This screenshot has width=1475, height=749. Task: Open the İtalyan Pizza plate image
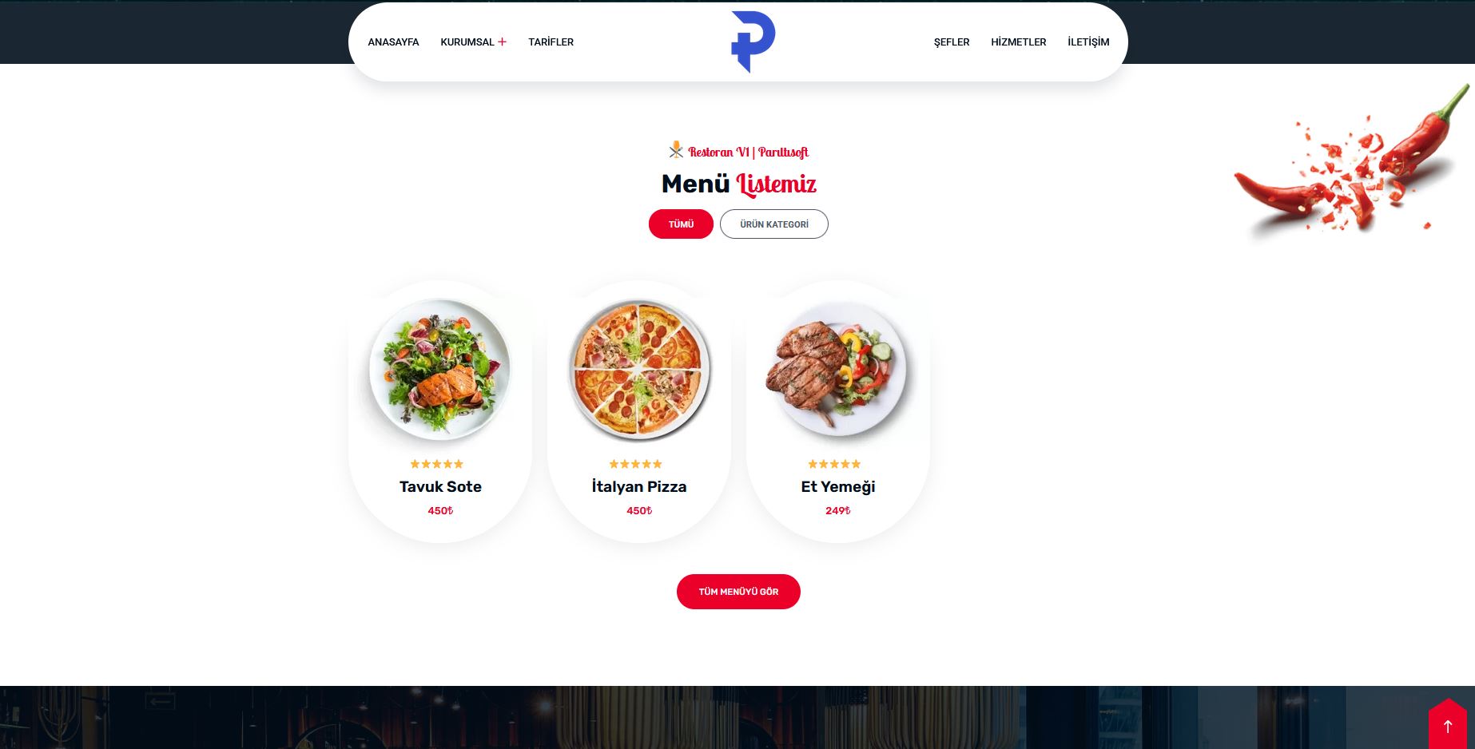point(639,370)
